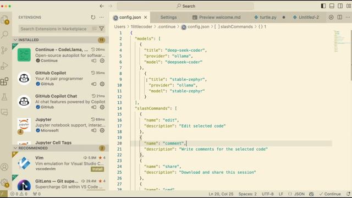
Task: Go forward with the navigation arrow
Action: (110, 6)
